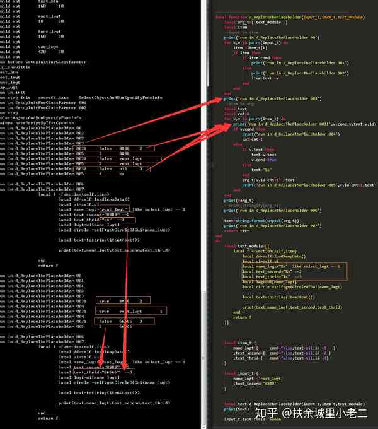The height and width of the screenshot is (429, 378).
Task: Click editor print line ending in '001'
Action: pyautogui.click(x=300, y=63)
